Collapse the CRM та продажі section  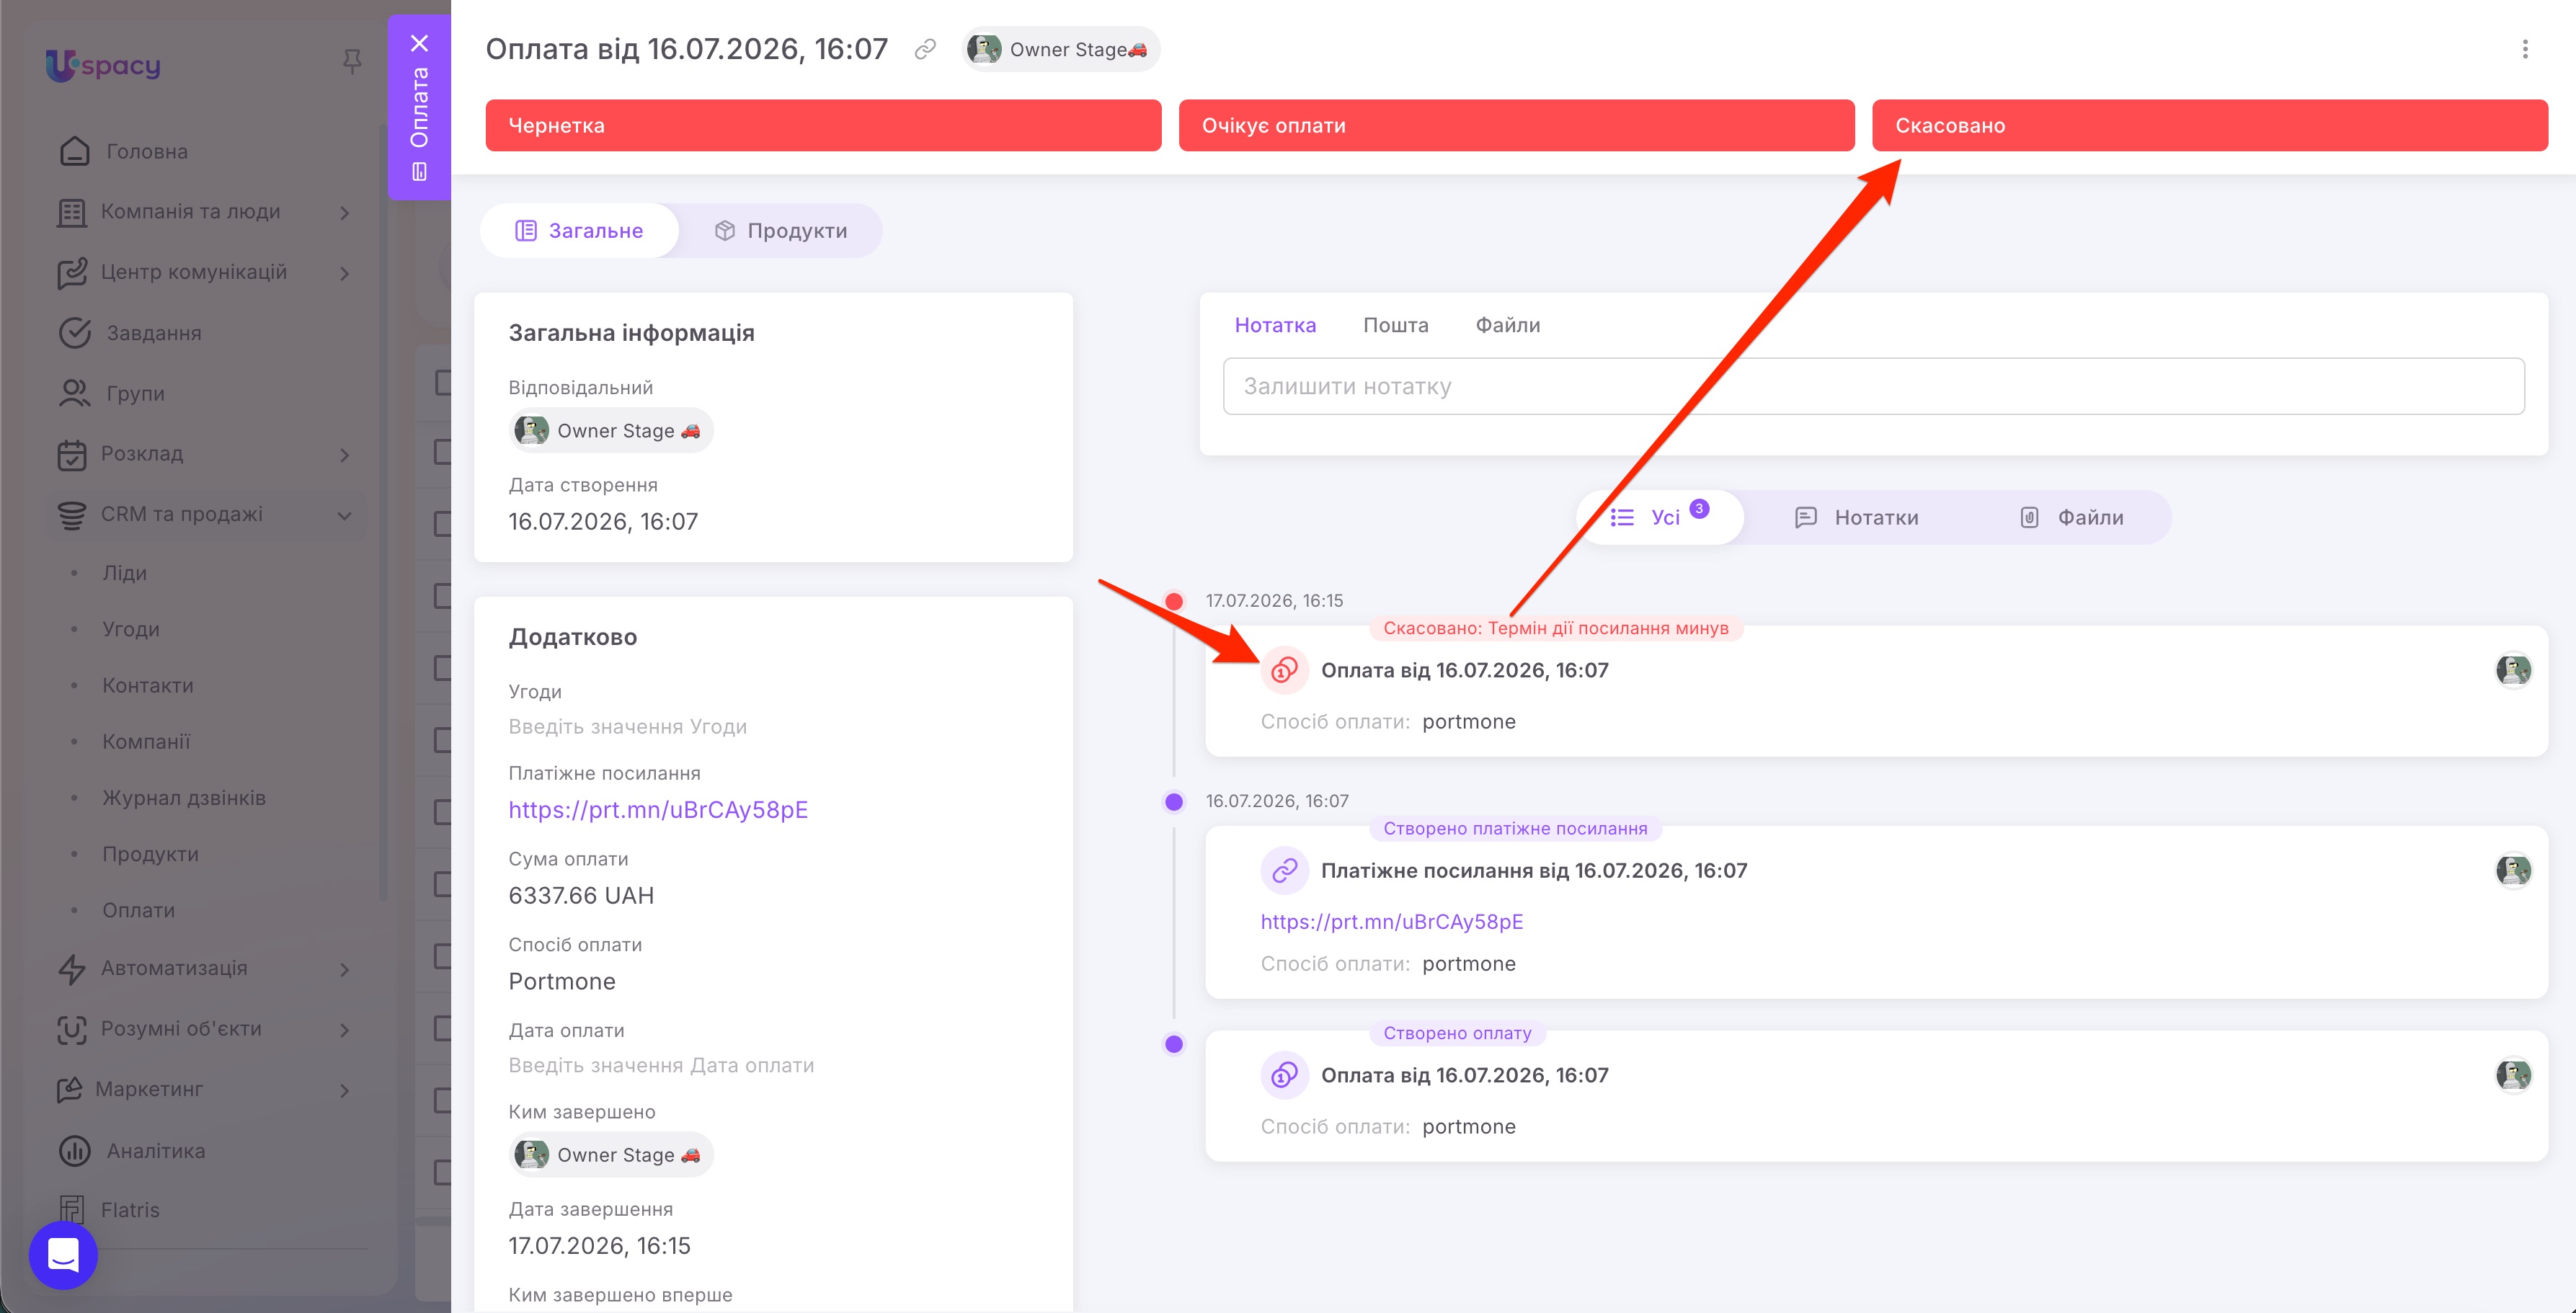tap(345, 516)
